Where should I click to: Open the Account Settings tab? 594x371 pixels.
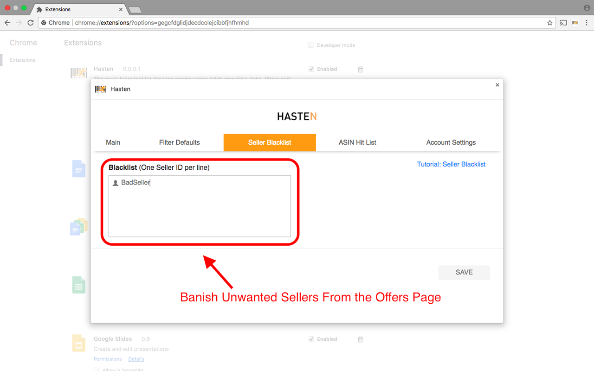[451, 142]
